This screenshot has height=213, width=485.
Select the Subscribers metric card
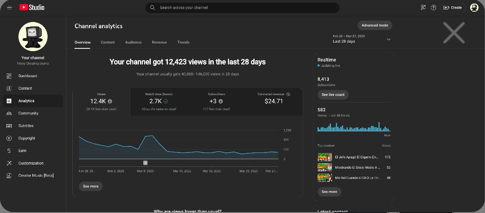(x=216, y=101)
